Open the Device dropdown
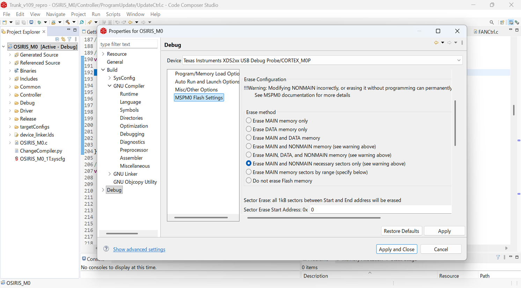The image size is (521, 288). pyautogui.click(x=459, y=60)
